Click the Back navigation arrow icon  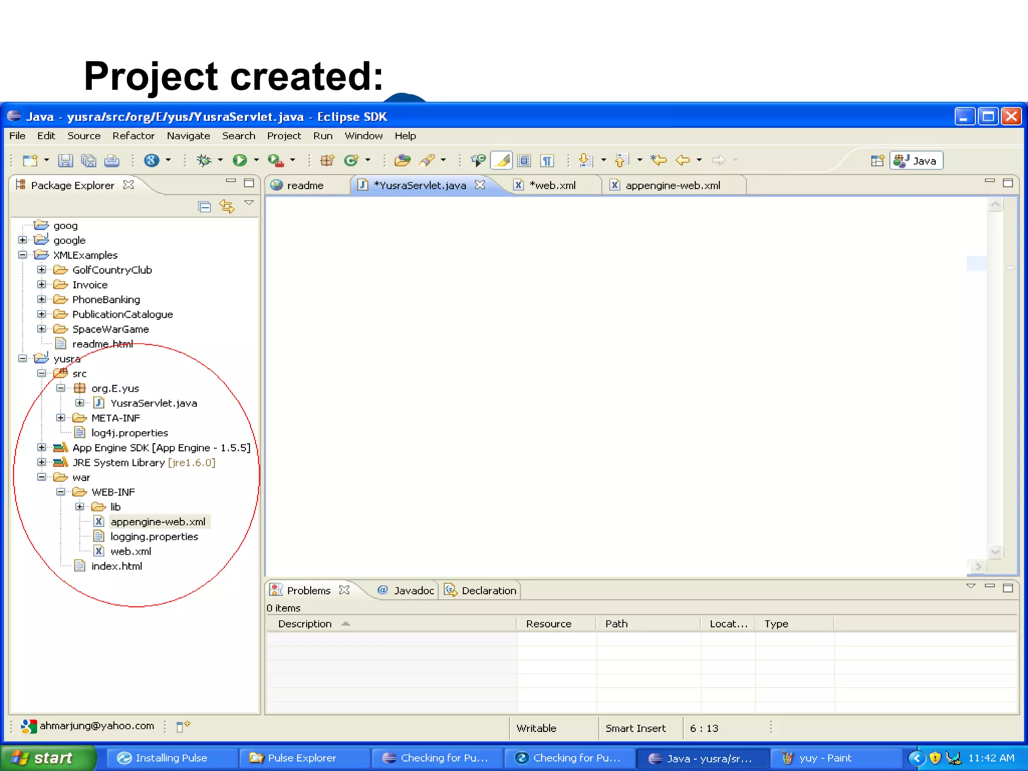point(683,160)
